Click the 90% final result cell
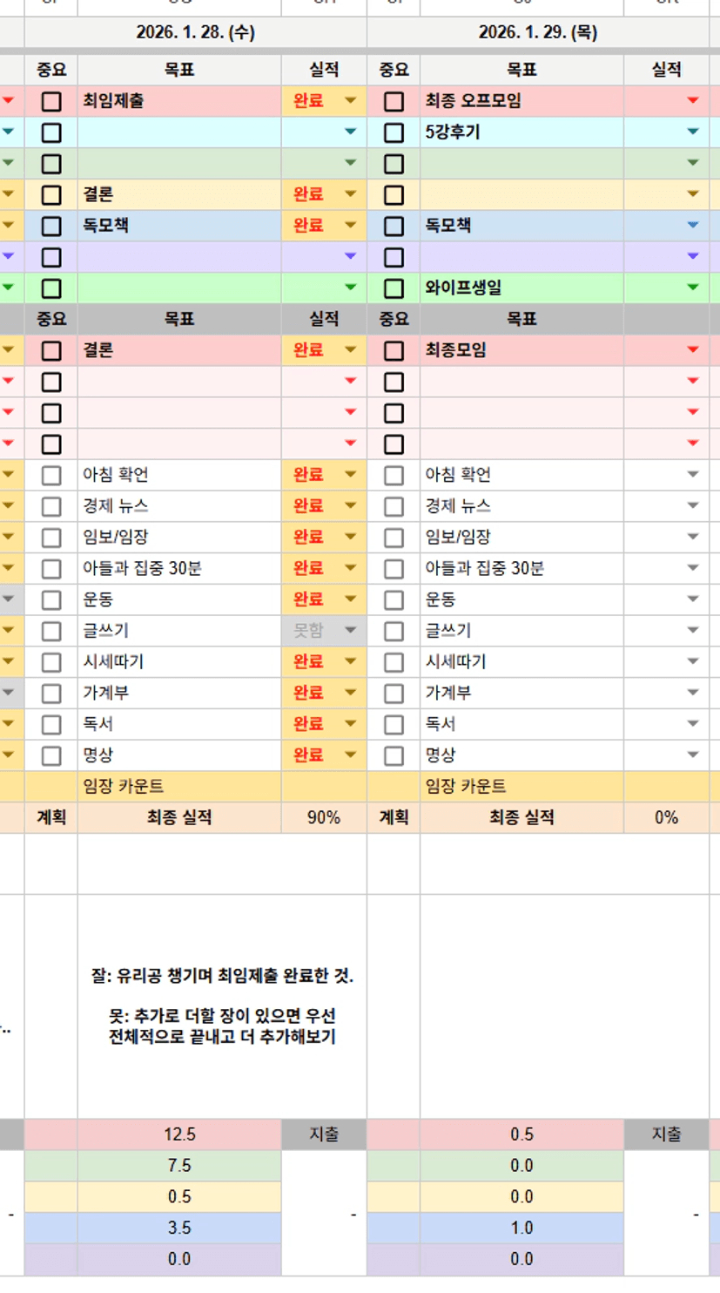Image resolution: width=720 pixels, height=1293 pixels. click(324, 817)
